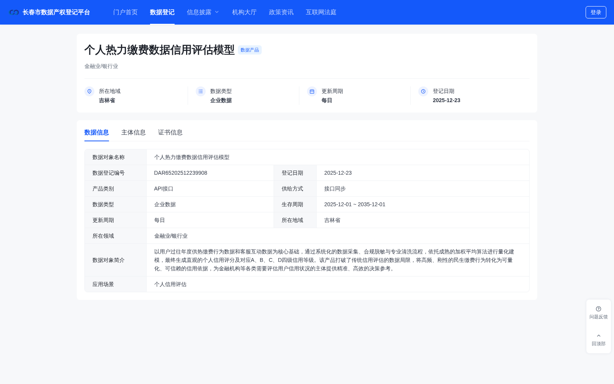Click the 2025-12-23 value in table
Viewport: 614px width, 384px height.
[338, 173]
